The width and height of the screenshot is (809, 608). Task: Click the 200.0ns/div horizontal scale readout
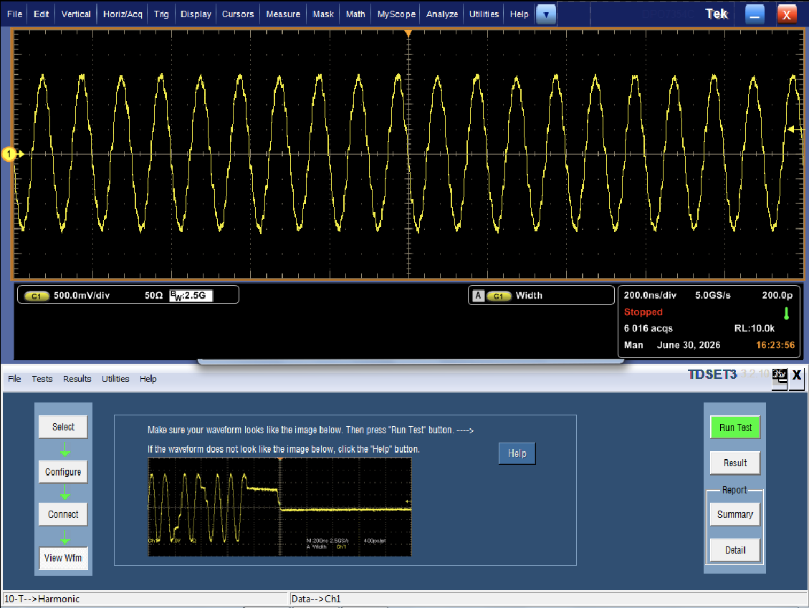coord(650,296)
